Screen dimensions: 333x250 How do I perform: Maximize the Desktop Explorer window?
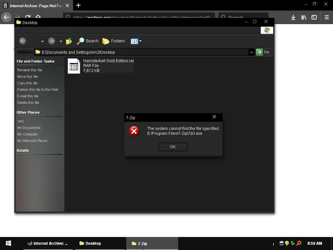click(255, 22)
